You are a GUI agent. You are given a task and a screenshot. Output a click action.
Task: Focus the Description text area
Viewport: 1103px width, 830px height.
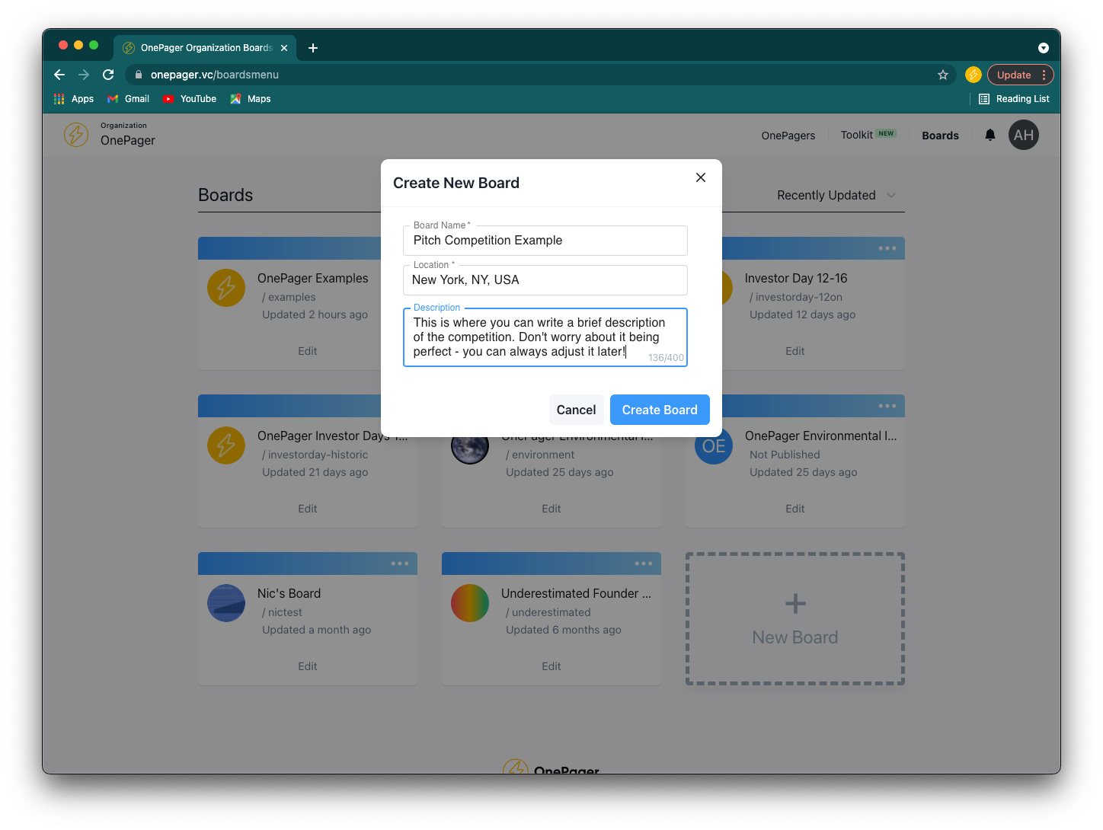tap(545, 337)
